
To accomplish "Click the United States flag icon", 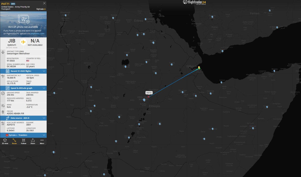I will pyautogui.click(x=28, y=60).
